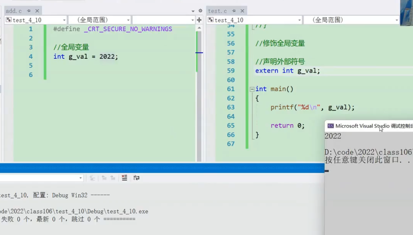Viewport: 413px width, 235px height.
Task: Pin the add.c editor tab
Action: coord(29,11)
